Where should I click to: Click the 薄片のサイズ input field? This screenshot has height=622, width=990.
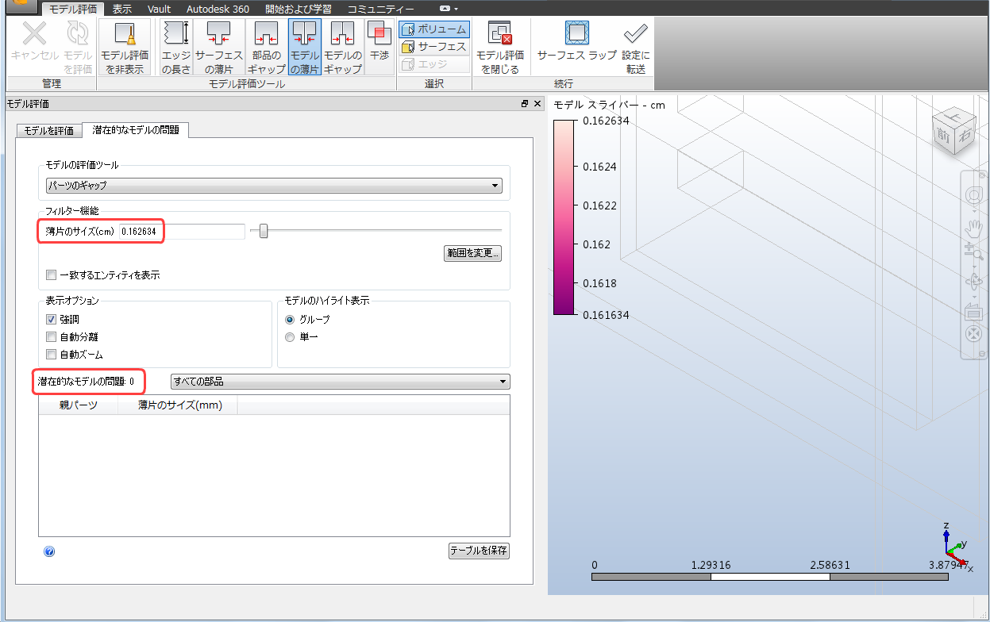coord(181,232)
